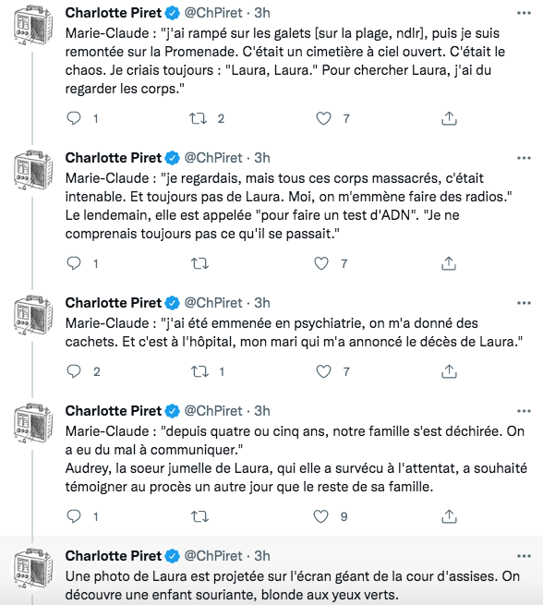This screenshot has width=543, height=605.
Task: Reply to the "rampé sur les galets" tweet
Action: click(74, 118)
